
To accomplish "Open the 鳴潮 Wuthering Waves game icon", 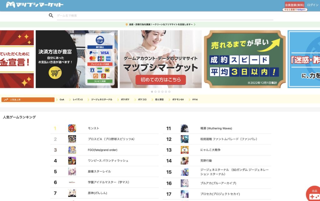I will [184, 128].
